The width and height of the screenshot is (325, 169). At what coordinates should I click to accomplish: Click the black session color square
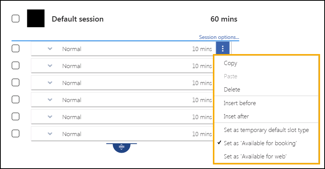coord(36,19)
